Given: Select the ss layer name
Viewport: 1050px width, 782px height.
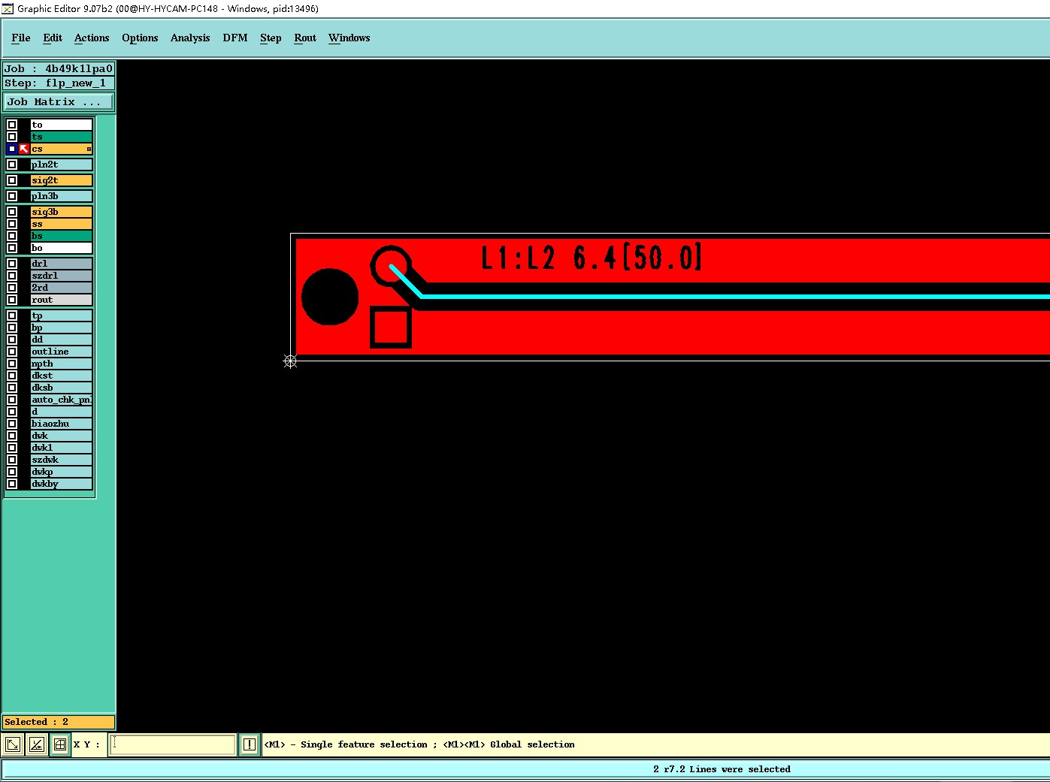Looking at the screenshot, I should [62, 224].
